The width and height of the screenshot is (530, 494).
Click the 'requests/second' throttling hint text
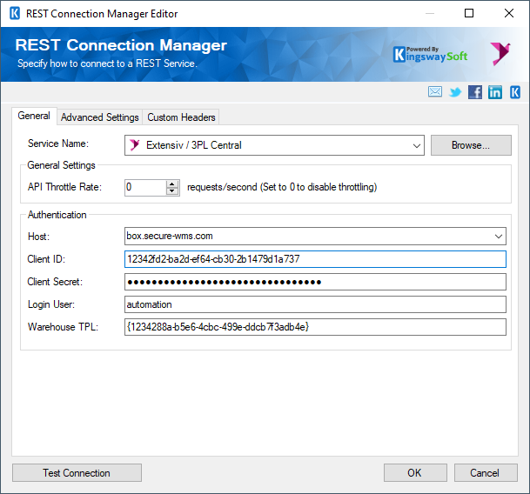click(x=282, y=187)
